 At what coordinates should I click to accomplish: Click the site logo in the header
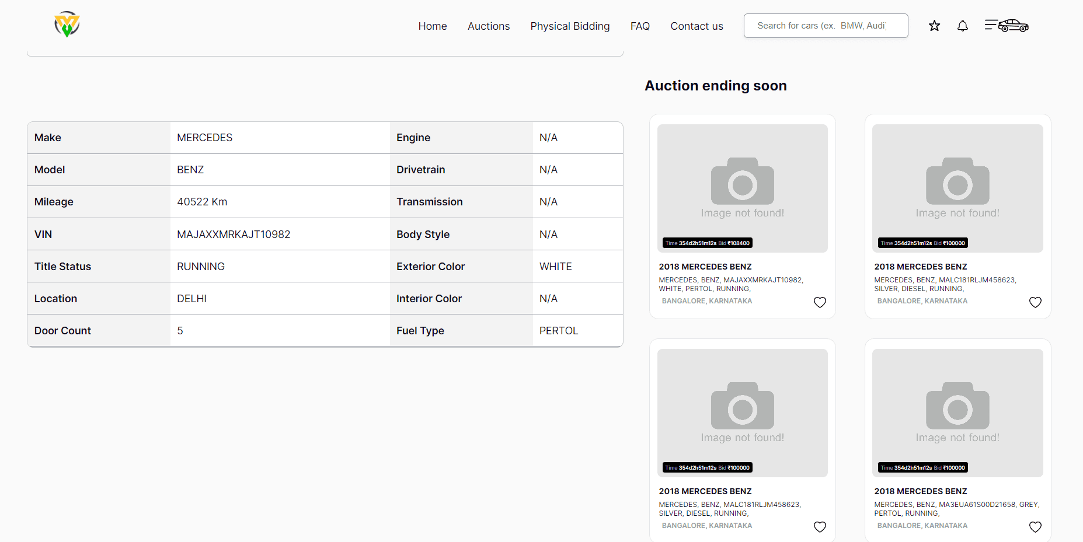coord(67,25)
